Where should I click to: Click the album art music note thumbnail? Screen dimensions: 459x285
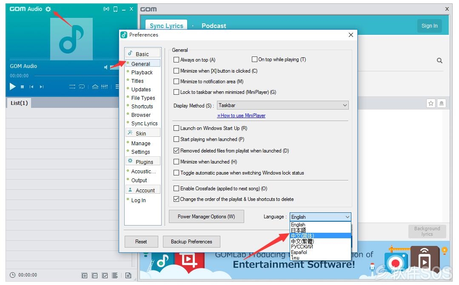pos(71,39)
